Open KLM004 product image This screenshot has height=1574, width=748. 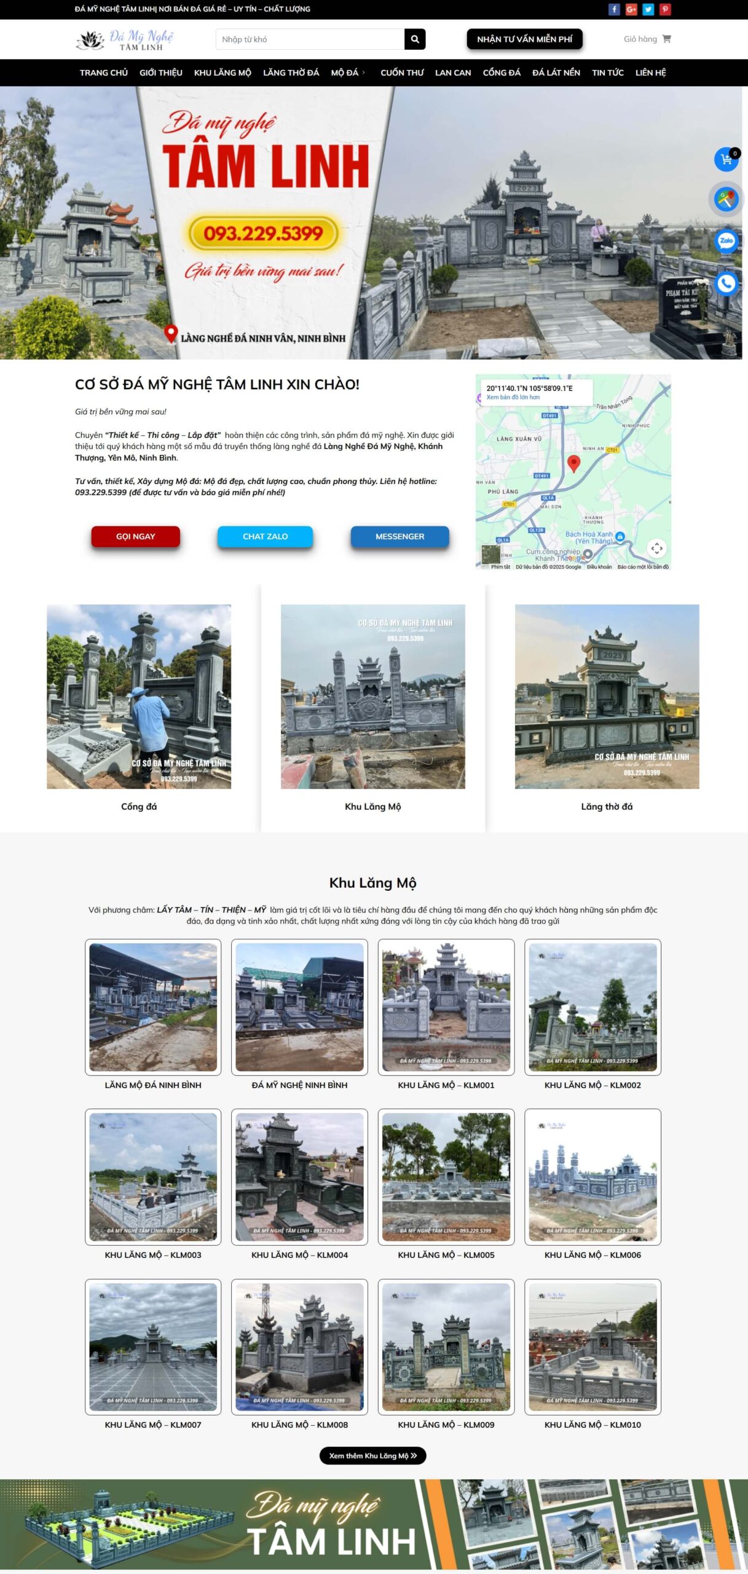[299, 1177]
